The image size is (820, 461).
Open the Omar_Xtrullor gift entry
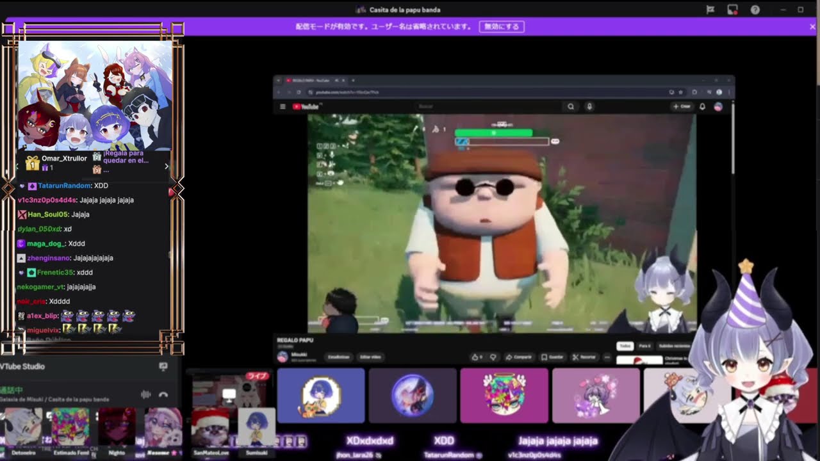56,163
